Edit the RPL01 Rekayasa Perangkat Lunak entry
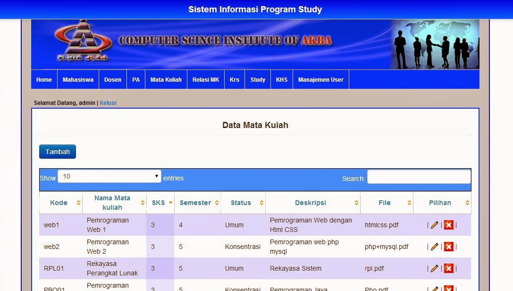The height and width of the screenshot is (291, 513). click(434, 268)
